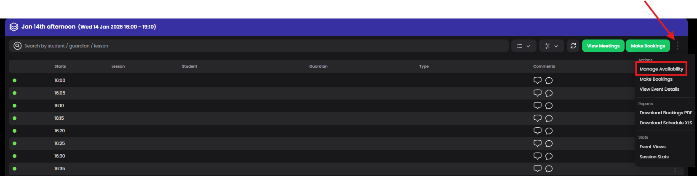
Task: Click the round chat icon for 16:00
Action: pyautogui.click(x=549, y=80)
